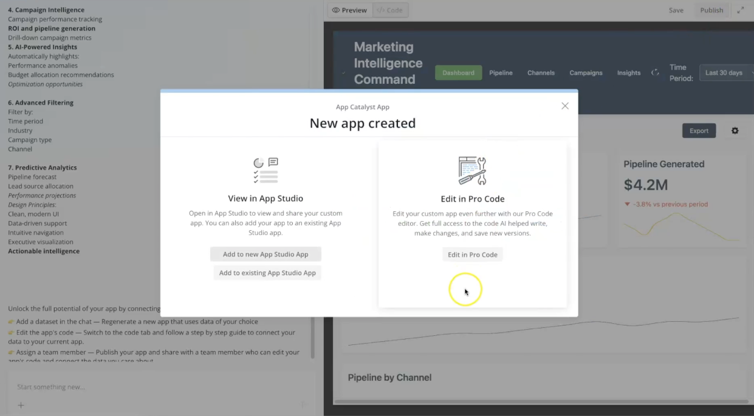The height and width of the screenshot is (416, 754).
Task: Switch to the Dashboard tab
Action: (458, 72)
